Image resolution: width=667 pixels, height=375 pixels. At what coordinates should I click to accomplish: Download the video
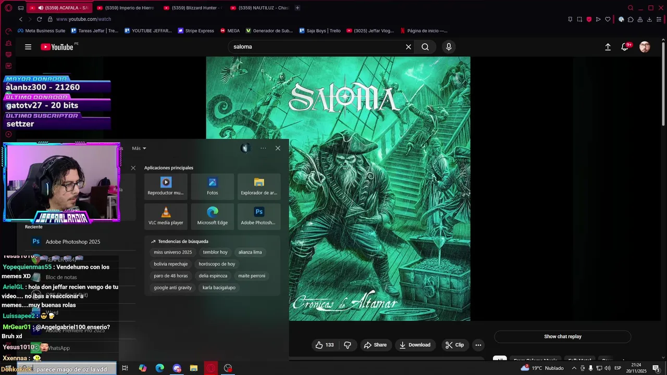pos(415,345)
